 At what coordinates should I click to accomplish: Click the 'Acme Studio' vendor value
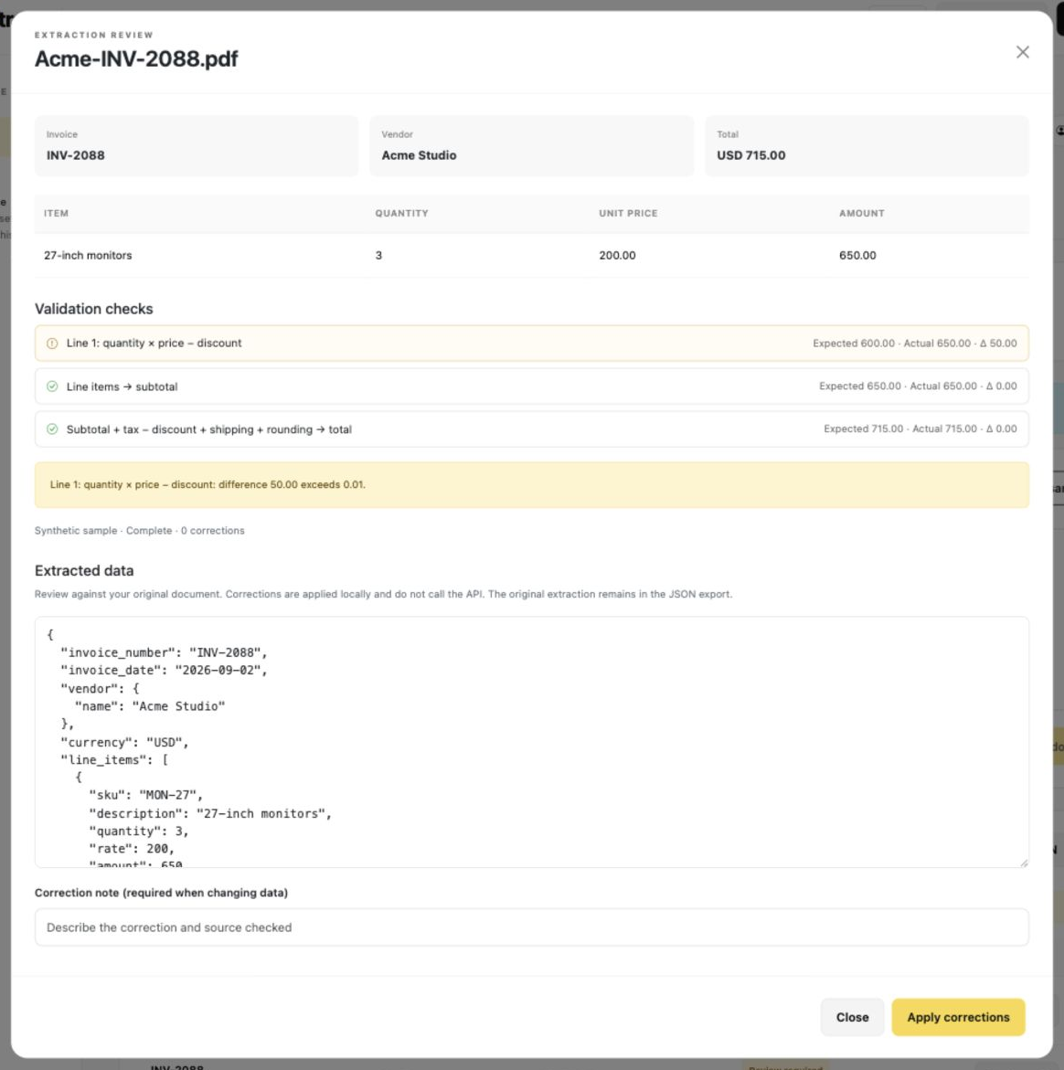(419, 155)
